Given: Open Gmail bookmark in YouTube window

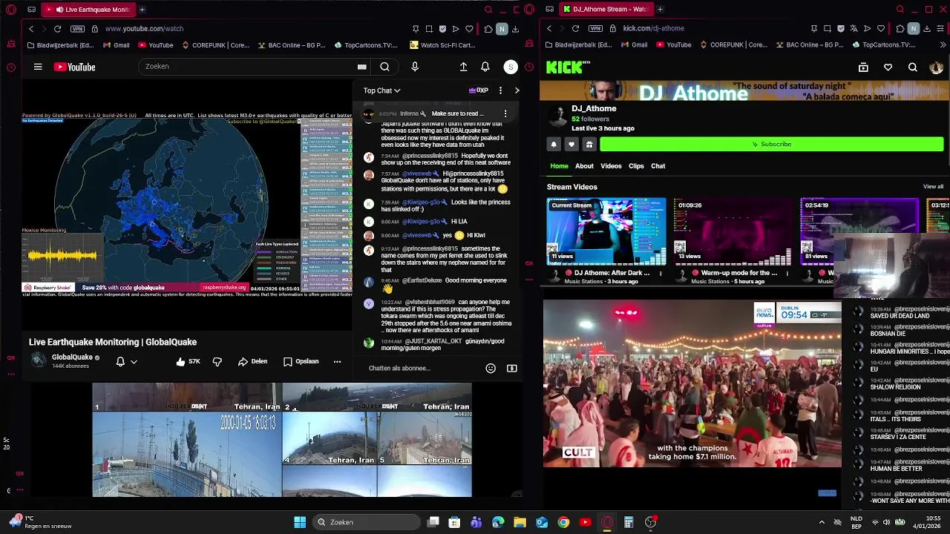Looking at the screenshot, I should (117, 45).
